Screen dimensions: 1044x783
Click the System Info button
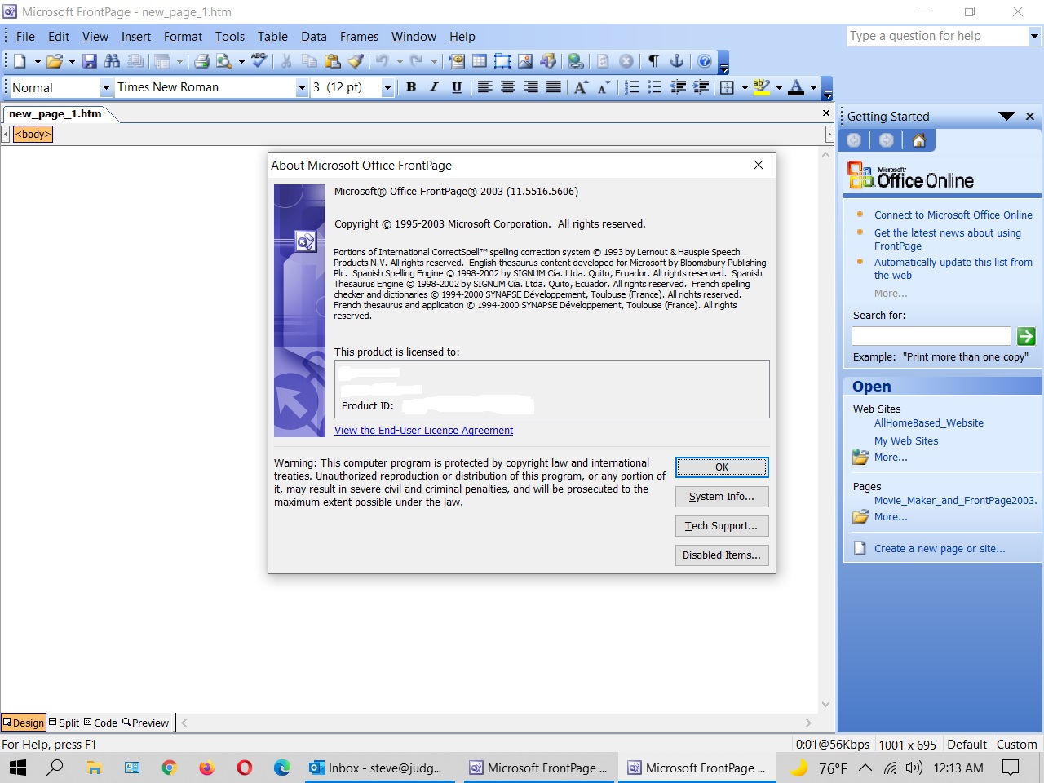point(721,497)
